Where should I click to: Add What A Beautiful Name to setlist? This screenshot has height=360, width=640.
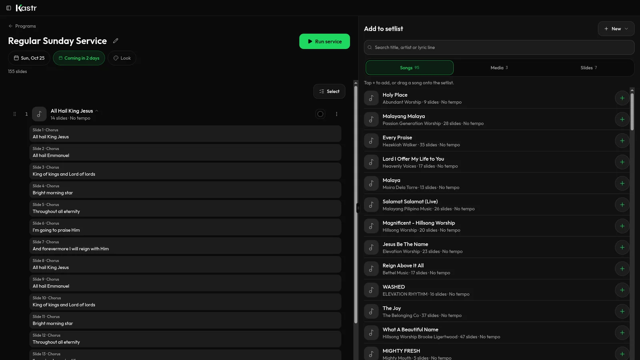[x=622, y=333]
